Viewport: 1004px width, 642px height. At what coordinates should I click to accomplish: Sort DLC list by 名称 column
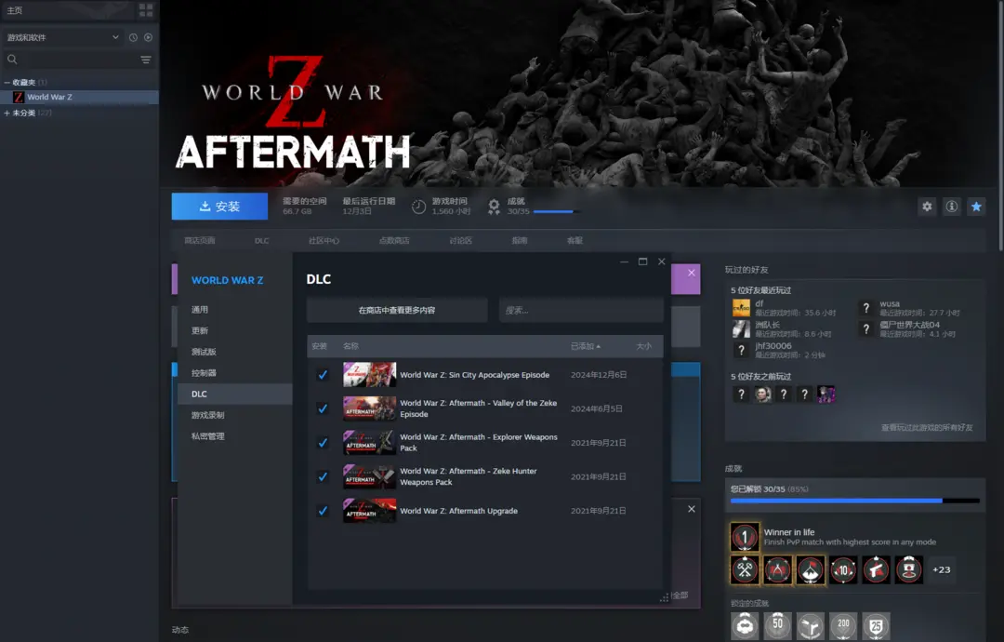(350, 346)
